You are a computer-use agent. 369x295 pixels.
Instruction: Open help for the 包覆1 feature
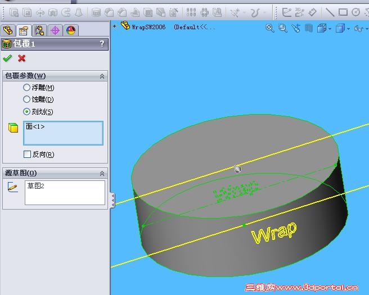pos(102,43)
